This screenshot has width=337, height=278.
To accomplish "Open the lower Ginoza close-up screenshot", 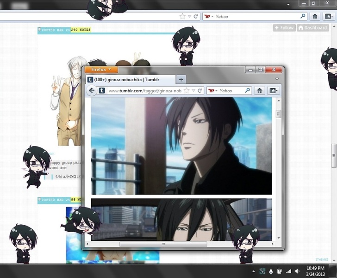I will click(x=181, y=220).
